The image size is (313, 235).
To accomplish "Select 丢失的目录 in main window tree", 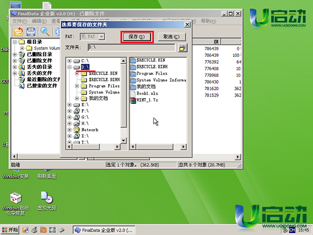I will click(x=40, y=67).
